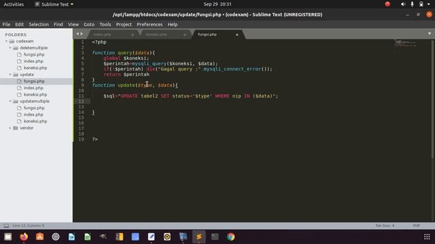Click the battery icon in top bar

pos(421,4)
